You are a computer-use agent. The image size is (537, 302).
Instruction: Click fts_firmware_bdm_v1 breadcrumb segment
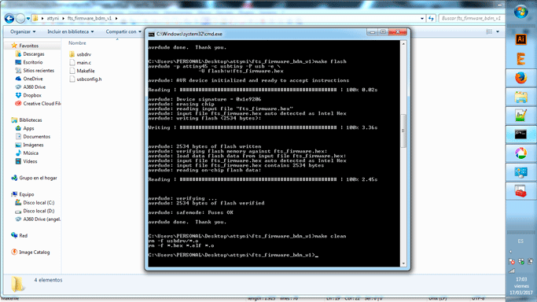pos(90,19)
